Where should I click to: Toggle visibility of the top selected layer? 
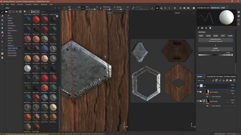pyautogui.click(x=198, y=86)
